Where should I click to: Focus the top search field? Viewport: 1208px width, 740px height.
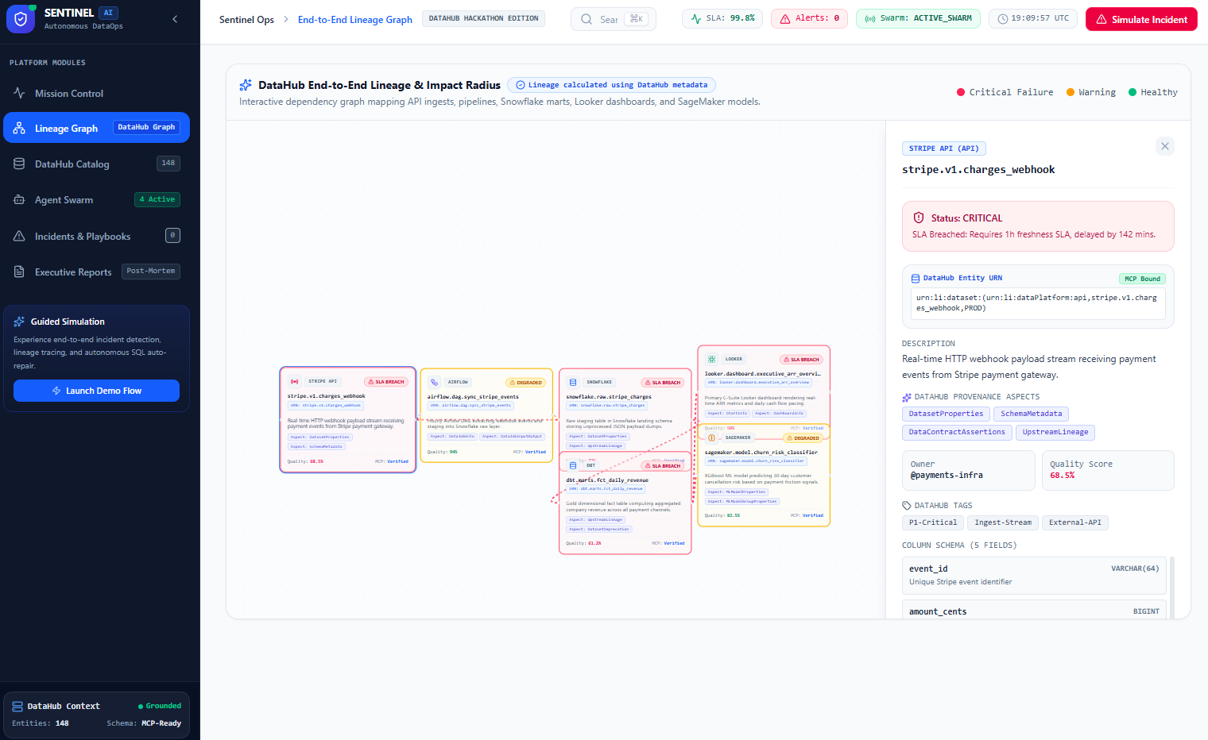pyautogui.click(x=614, y=19)
